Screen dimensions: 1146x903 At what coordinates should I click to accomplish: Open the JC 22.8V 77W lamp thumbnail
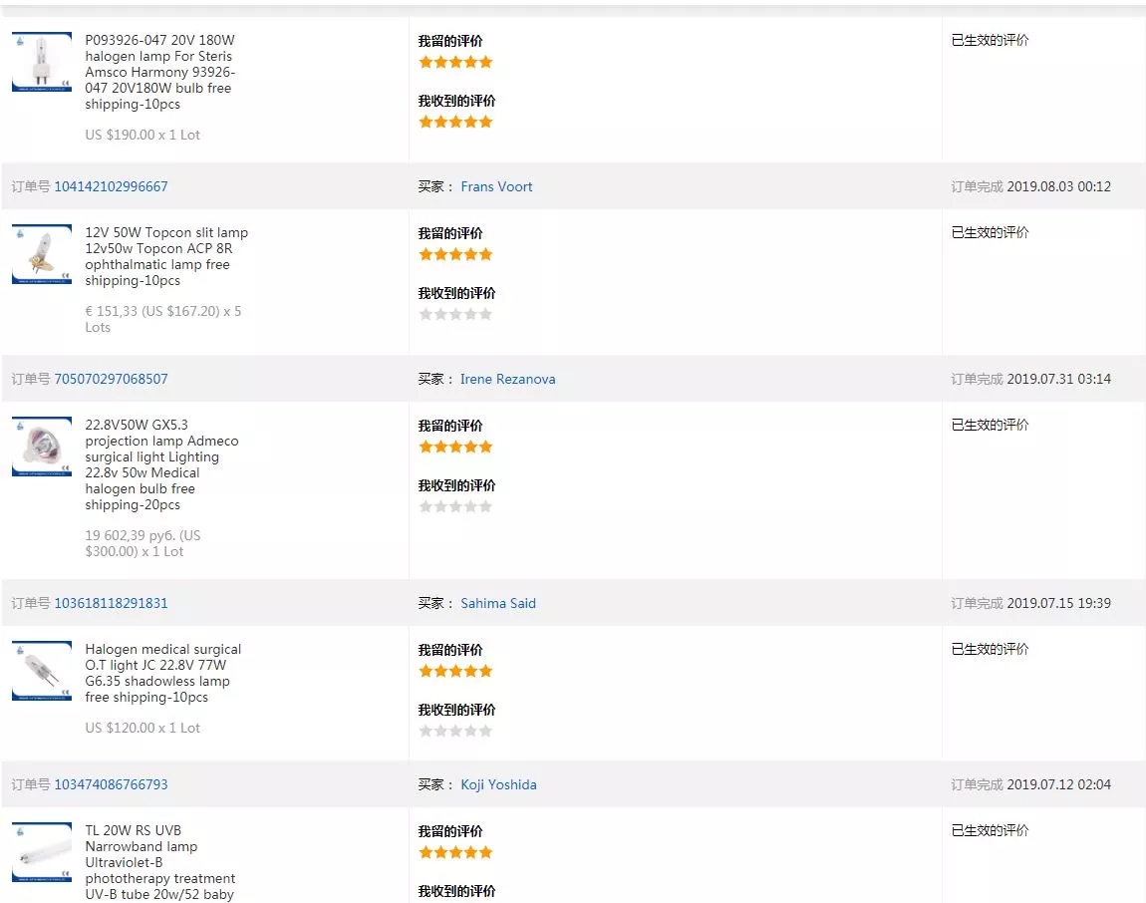(x=42, y=671)
